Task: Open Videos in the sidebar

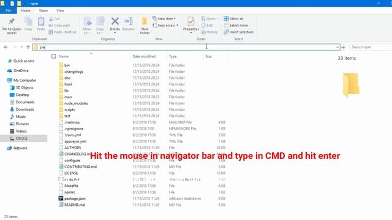Action: (x=18, y=131)
